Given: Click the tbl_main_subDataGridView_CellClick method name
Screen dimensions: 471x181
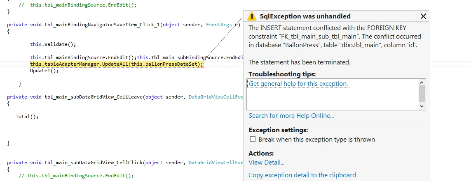Looking at the screenshot, I should 94,163.
